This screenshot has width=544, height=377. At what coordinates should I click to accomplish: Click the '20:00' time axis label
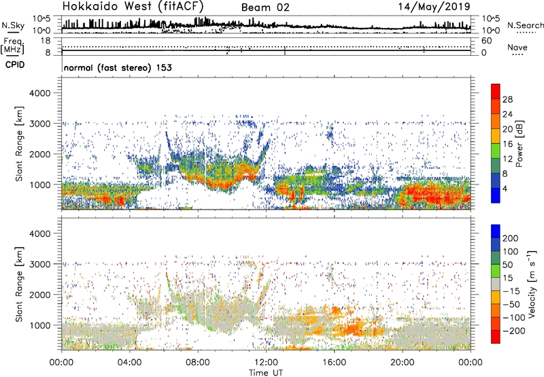403,363
